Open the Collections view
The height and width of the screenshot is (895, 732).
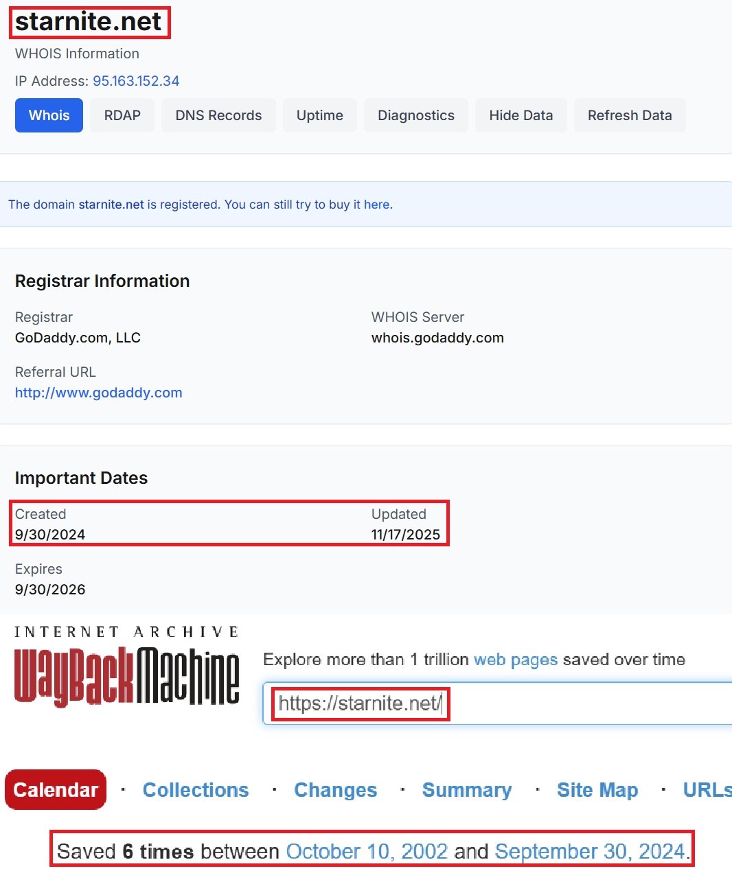(x=196, y=790)
